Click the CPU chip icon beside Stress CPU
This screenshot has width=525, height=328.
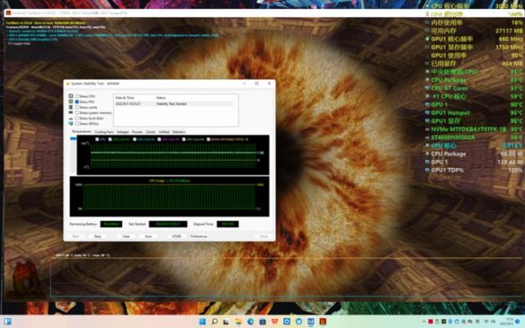[70, 96]
